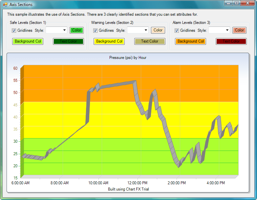
Task: Click the orange Background Col button
Action: 190,41
